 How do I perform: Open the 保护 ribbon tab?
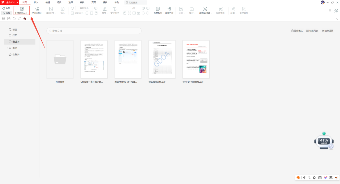(105, 2)
